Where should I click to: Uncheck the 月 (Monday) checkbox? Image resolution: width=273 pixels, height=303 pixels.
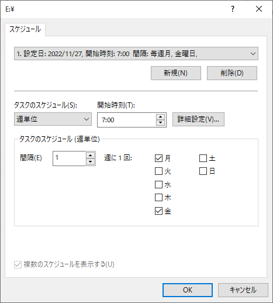coord(158,158)
